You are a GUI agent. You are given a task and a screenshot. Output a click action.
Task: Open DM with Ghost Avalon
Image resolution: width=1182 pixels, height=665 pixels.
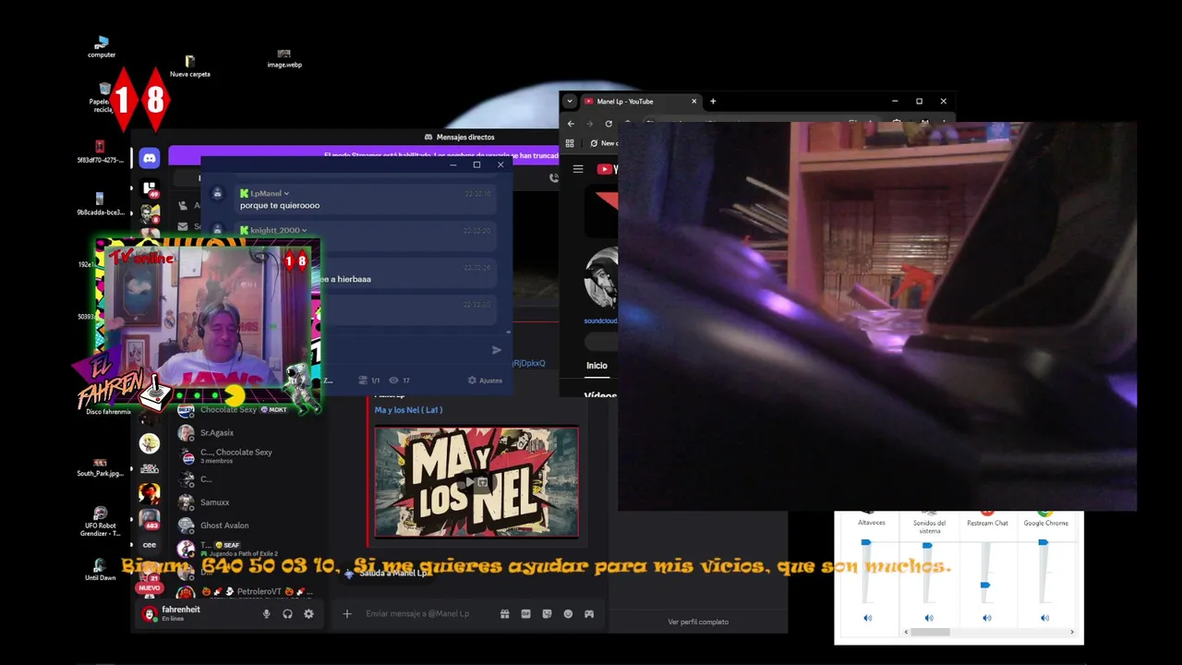coord(249,526)
